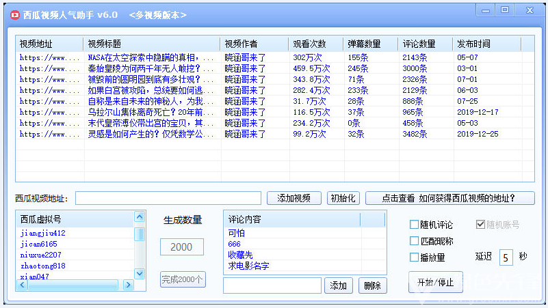Focus the 西瓜视频地址 input field

pyautogui.click(x=168, y=198)
